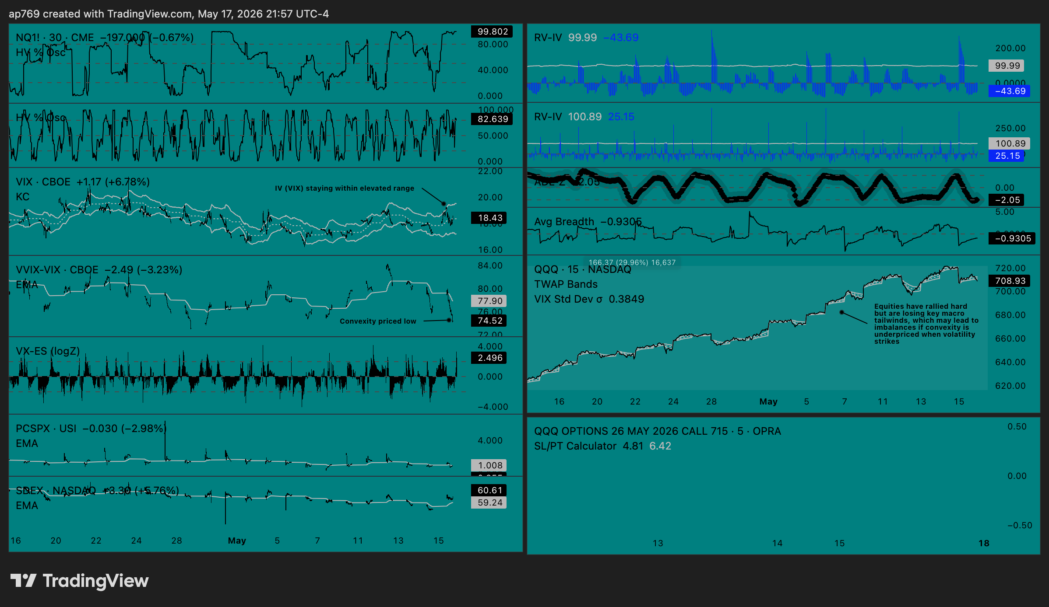This screenshot has height=607, width=1049.
Task: Select the EMA label under SDEX
Action: (x=27, y=506)
